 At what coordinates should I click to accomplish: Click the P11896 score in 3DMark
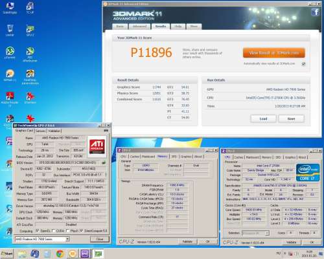(x=151, y=52)
